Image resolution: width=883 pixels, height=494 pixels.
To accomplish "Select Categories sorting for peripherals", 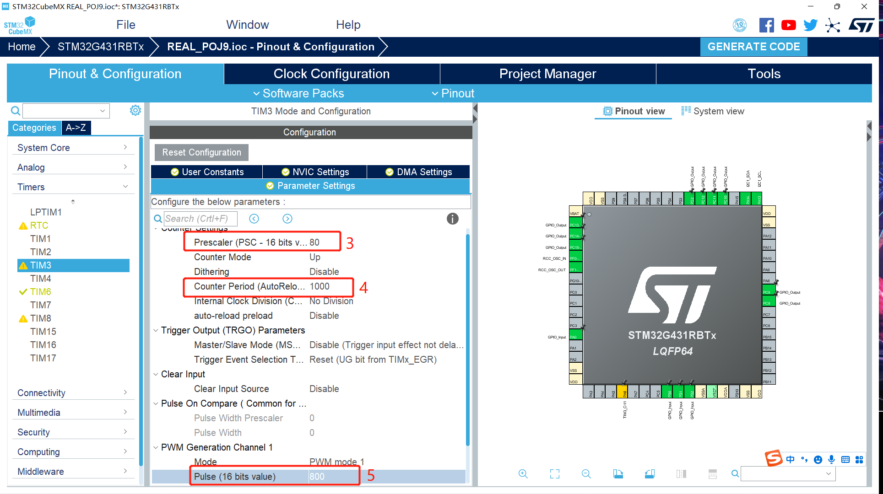I will (34, 128).
